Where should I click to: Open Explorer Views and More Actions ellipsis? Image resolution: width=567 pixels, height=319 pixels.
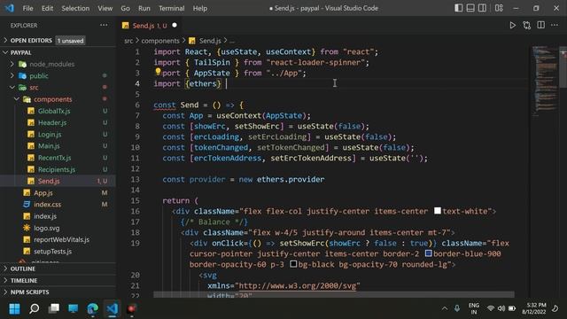click(x=104, y=25)
